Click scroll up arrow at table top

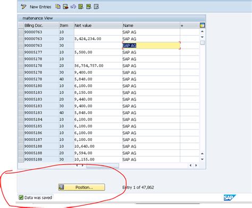click(202, 31)
